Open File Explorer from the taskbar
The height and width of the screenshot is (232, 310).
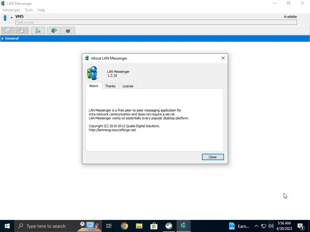pos(139,226)
